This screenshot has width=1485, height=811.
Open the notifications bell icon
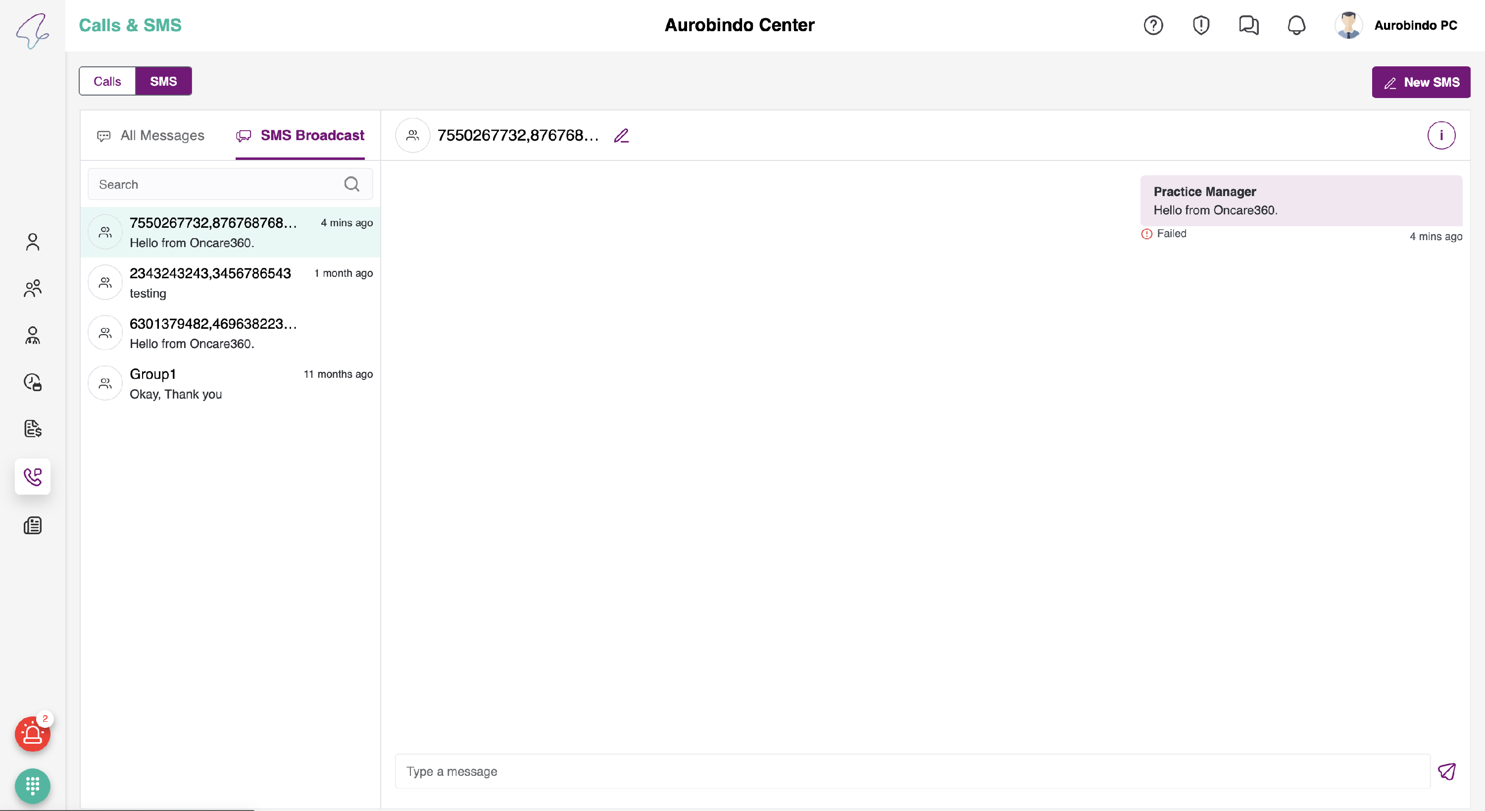(1296, 25)
